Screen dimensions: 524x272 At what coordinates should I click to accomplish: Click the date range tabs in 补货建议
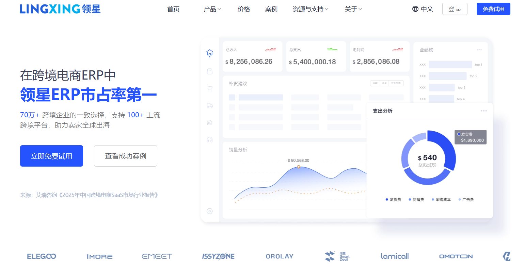387,83
